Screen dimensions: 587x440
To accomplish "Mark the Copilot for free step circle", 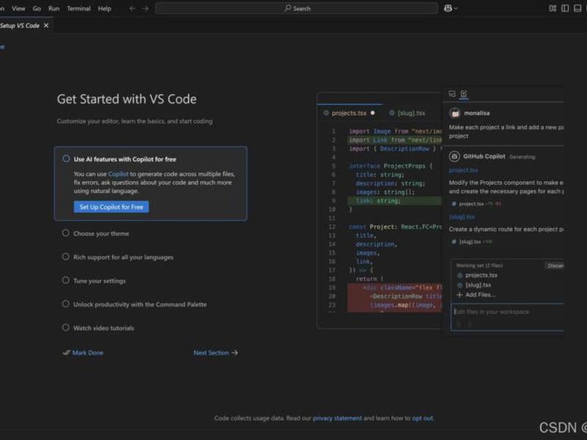I will point(66,158).
